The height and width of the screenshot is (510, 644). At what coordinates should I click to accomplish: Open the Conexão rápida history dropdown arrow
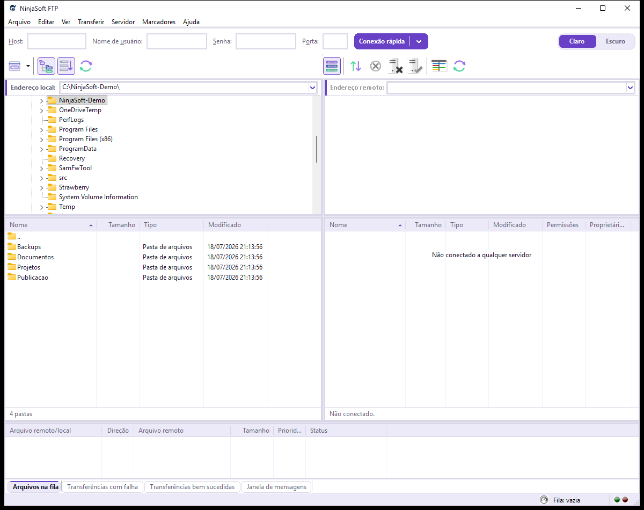pyautogui.click(x=419, y=41)
